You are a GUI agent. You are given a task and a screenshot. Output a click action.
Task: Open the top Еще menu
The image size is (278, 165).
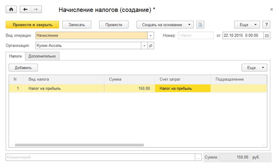pyautogui.click(x=247, y=25)
